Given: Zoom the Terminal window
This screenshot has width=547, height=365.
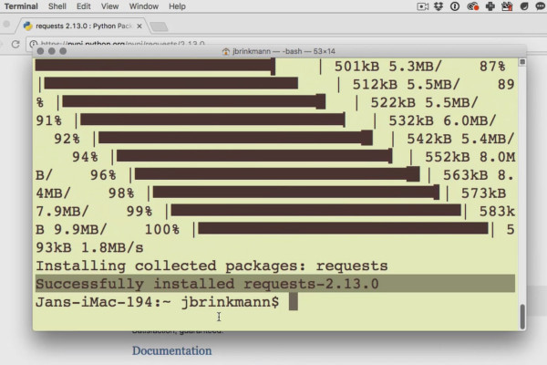Looking at the screenshot, I should pos(63,51).
